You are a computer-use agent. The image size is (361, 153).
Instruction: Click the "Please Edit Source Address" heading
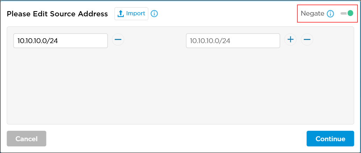coord(57,14)
